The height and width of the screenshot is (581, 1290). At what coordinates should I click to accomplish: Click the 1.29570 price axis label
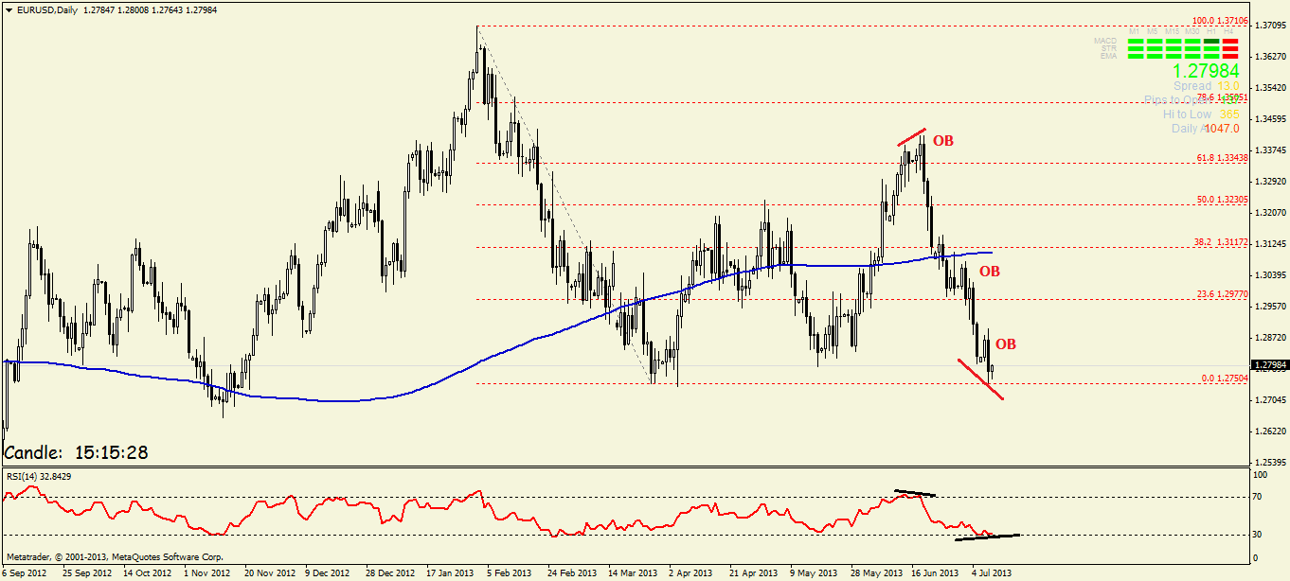[1270, 306]
